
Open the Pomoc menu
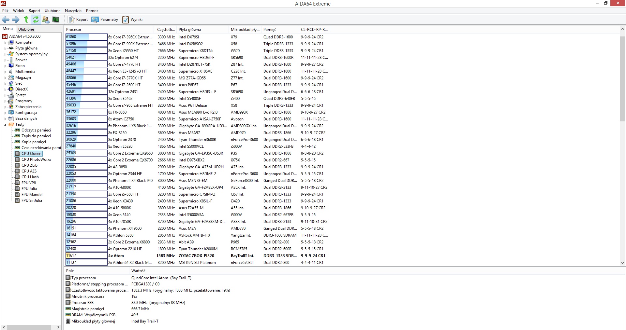tap(92, 11)
